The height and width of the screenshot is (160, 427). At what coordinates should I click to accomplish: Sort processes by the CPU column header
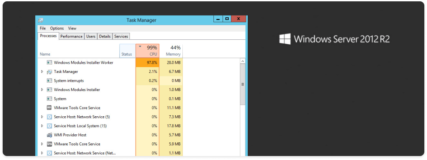pyautogui.click(x=147, y=51)
